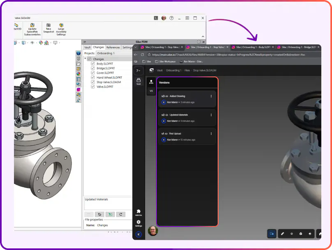Screen dimensions: 332x250
Task: Open SolidWorks Resources globe in task pane
Action: [78, 53]
